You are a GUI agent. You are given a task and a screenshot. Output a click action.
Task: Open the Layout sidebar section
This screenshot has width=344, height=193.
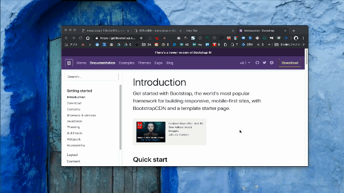tap(73, 155)
